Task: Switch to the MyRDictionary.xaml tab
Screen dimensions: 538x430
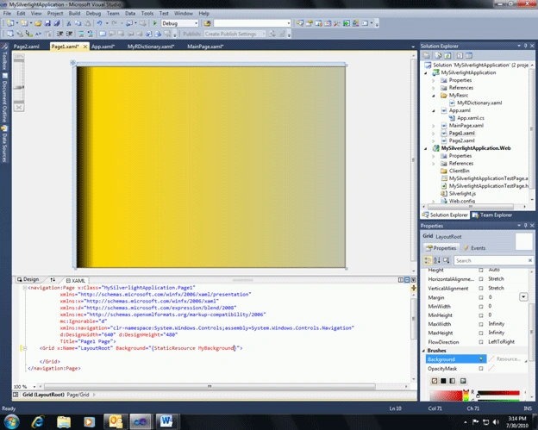Action: 151,47
